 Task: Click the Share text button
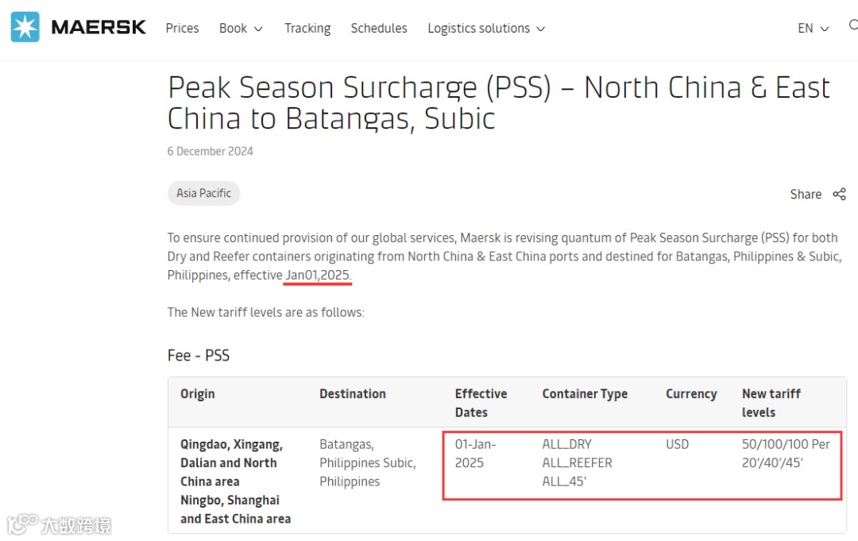click(806, 194)
